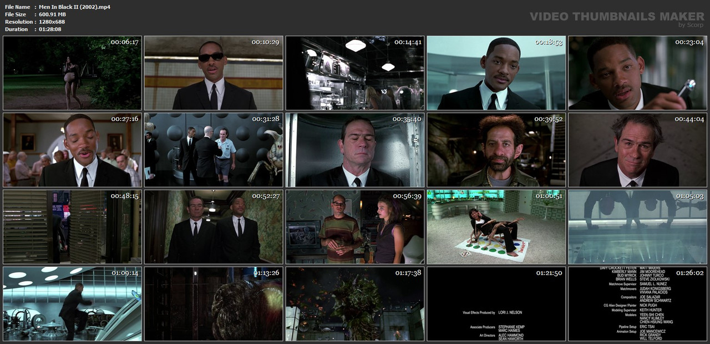Open the 00:14:41 thumbnail frame

click(355, 73)
